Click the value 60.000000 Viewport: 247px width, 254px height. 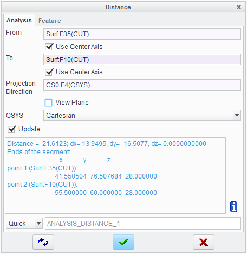[x=106, y=193]
